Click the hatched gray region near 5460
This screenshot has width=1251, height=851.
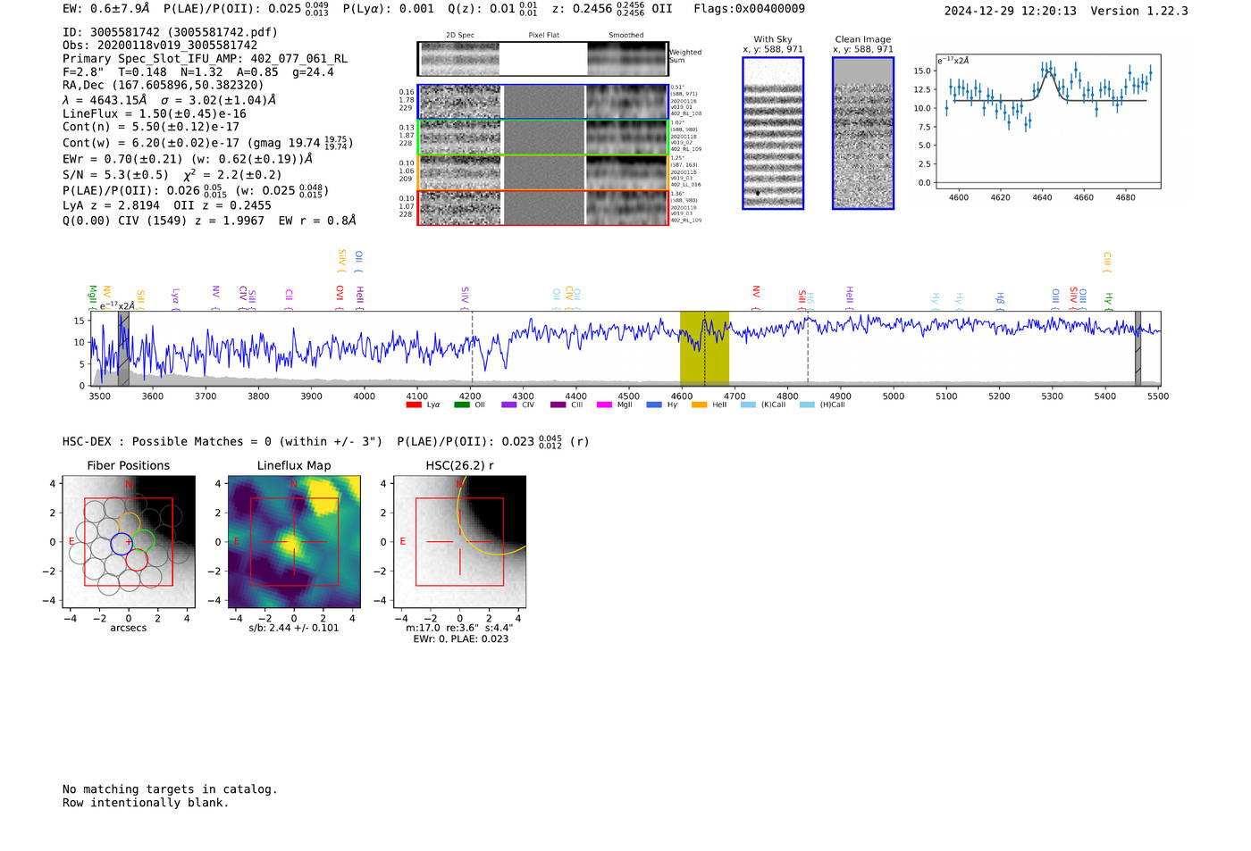[1138, 348]
